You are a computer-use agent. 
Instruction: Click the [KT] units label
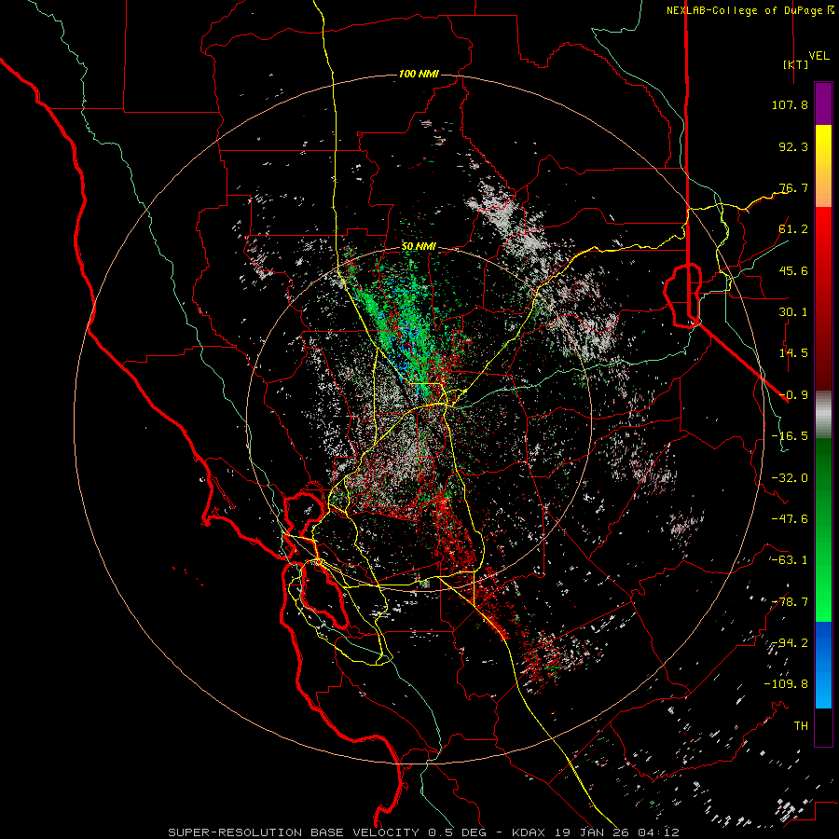(796, 64)
